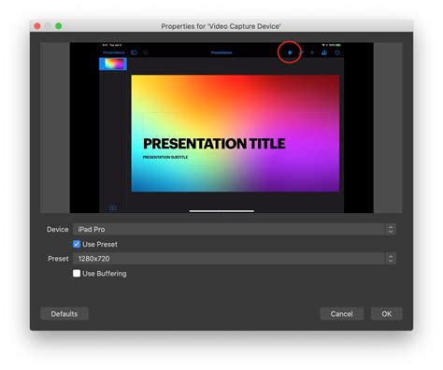Viewport: 443px width, 370px height.
Task: Enable the Use Buffering checkbox
Action: 77,274
